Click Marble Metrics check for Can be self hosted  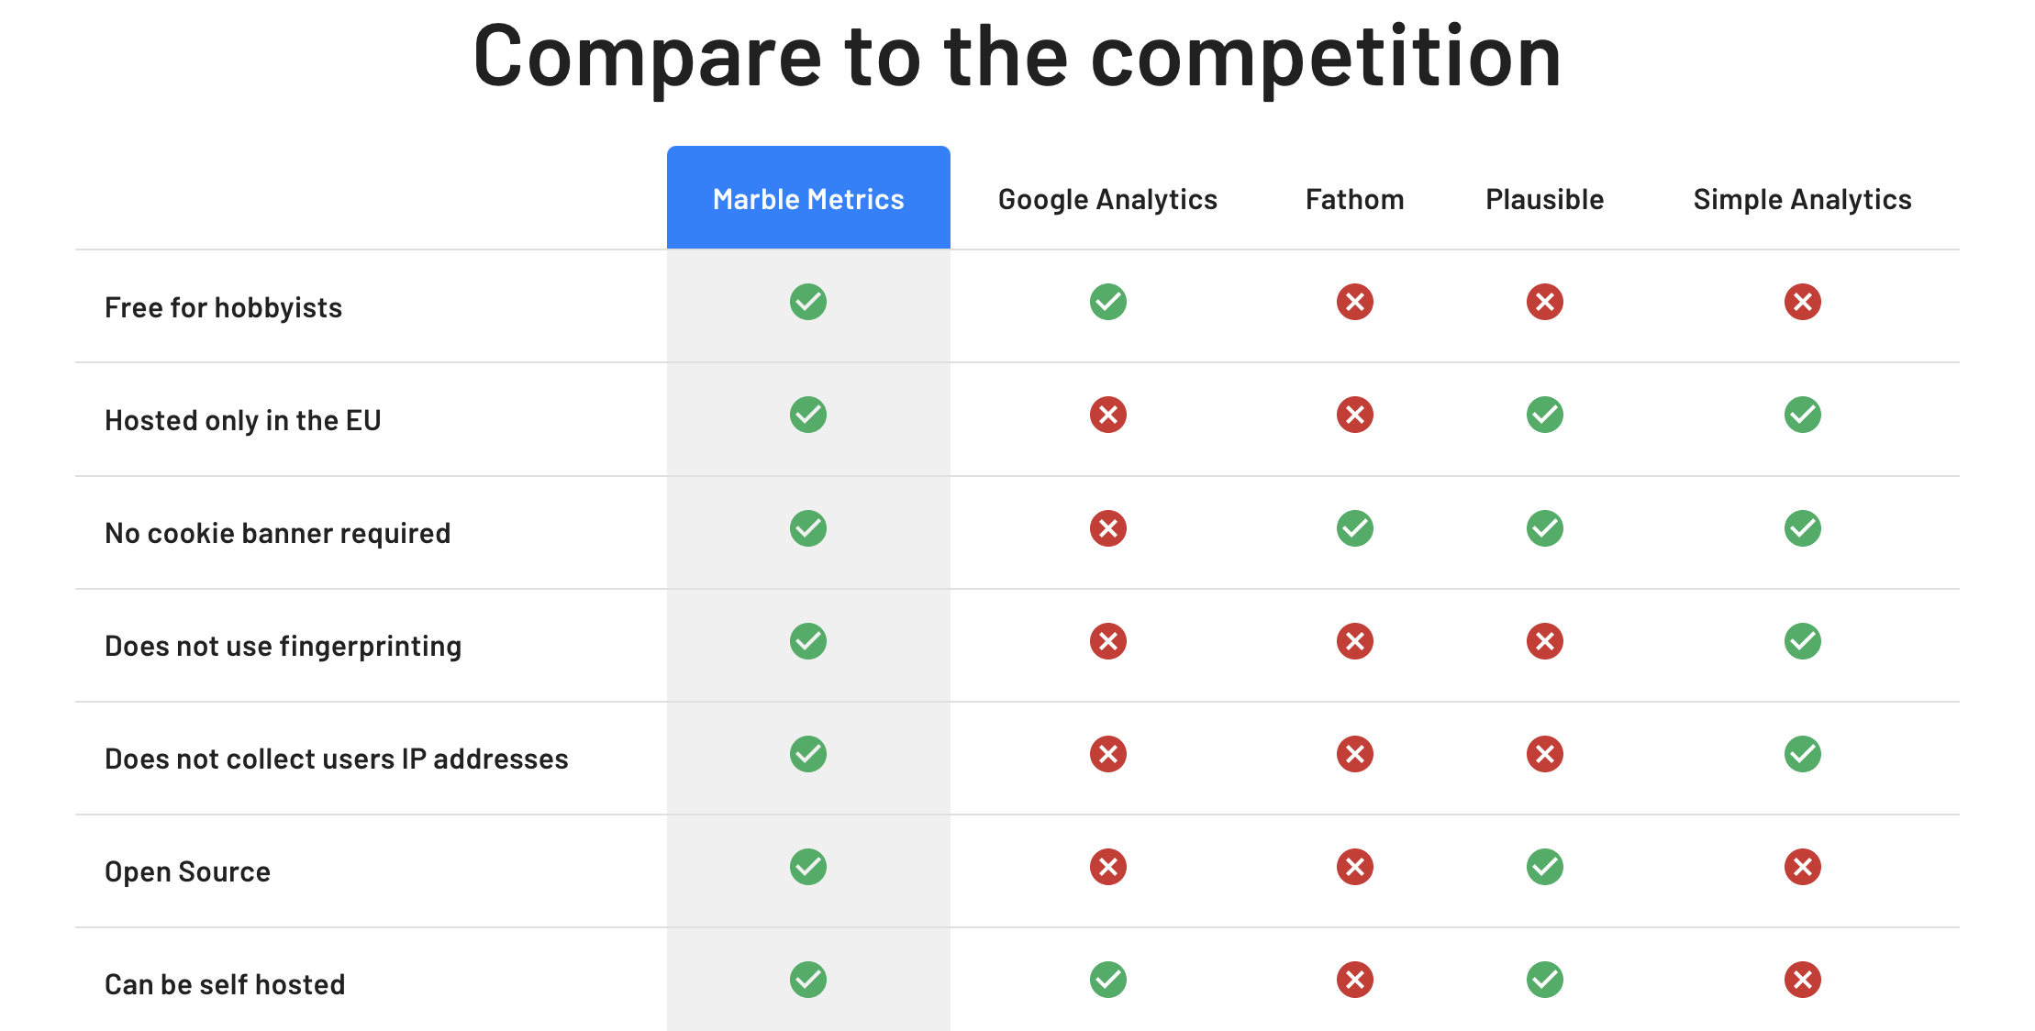pos(808,980)
